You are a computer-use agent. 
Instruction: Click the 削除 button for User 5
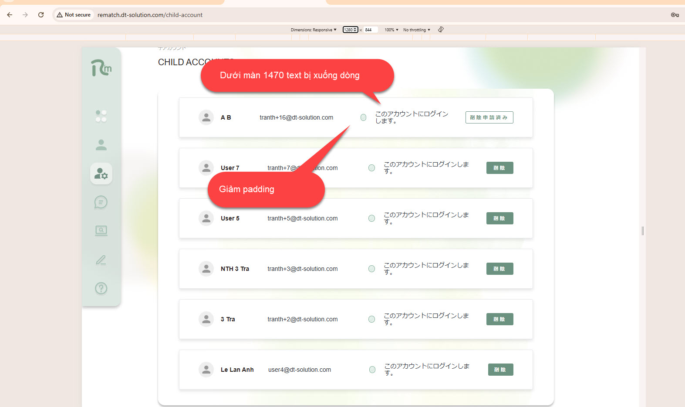pyautogui.click(x=499, y=218)
